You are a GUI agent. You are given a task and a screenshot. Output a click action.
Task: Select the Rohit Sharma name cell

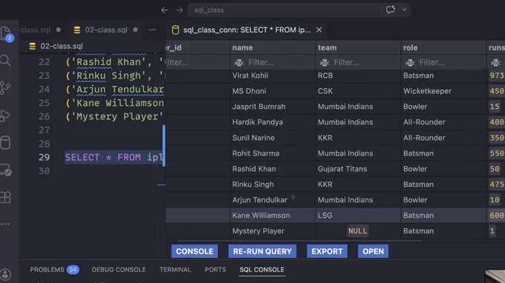click(273, 153)
